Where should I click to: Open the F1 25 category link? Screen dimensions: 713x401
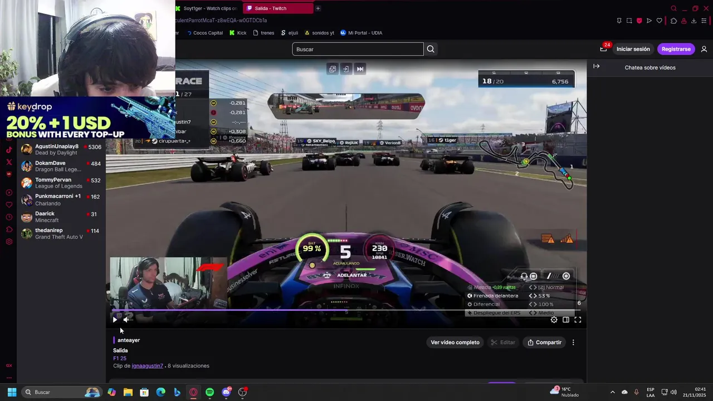pos(120,358)
